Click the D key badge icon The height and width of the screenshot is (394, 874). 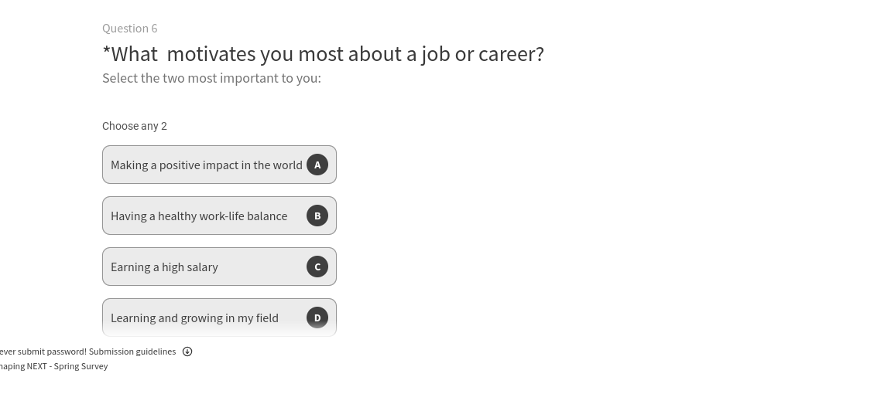click(x=317, y=318)
